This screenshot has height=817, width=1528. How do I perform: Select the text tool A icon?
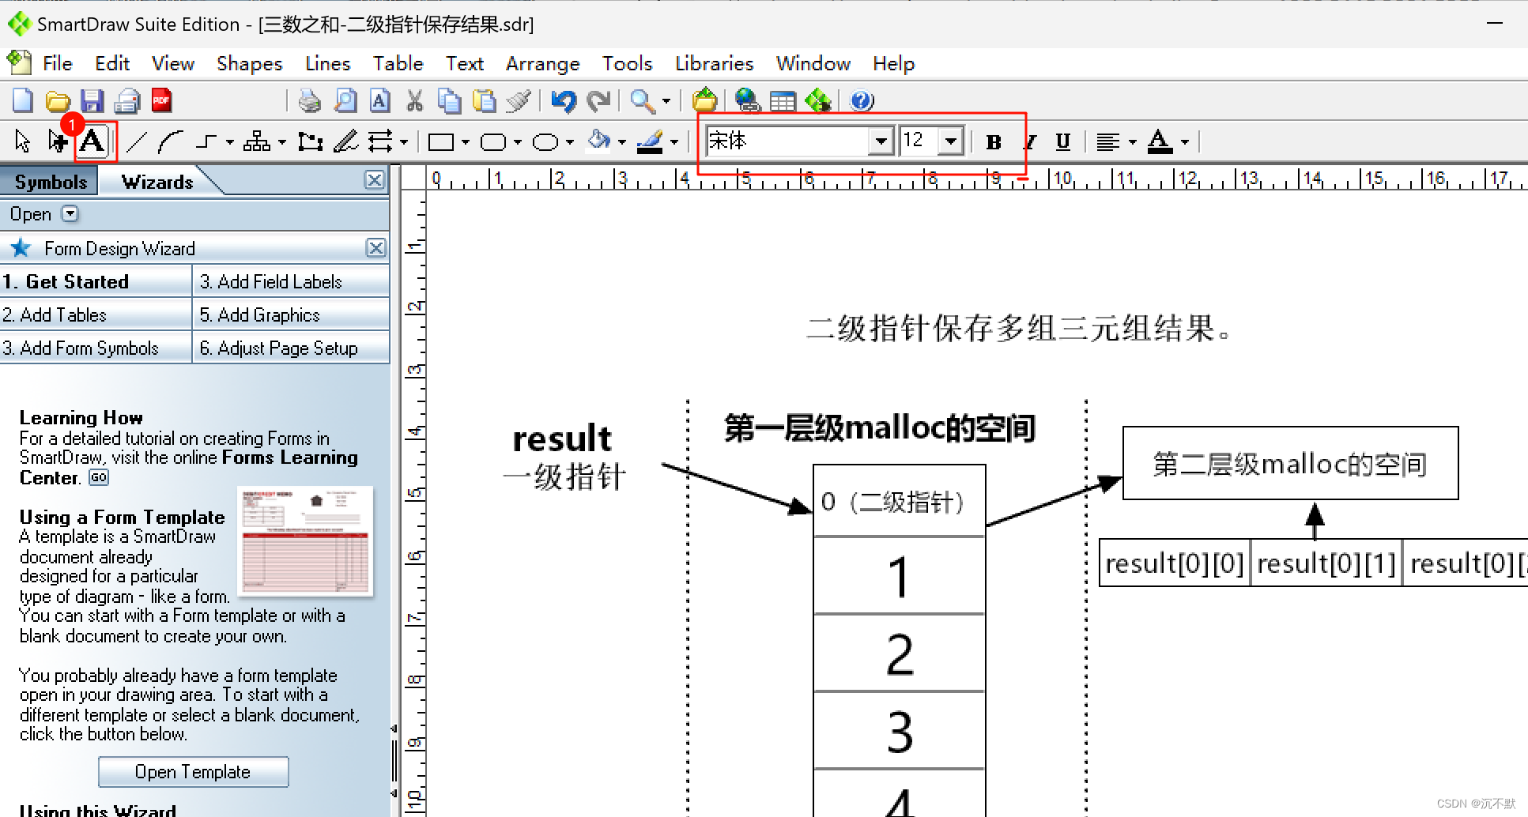tap(92, 141)
